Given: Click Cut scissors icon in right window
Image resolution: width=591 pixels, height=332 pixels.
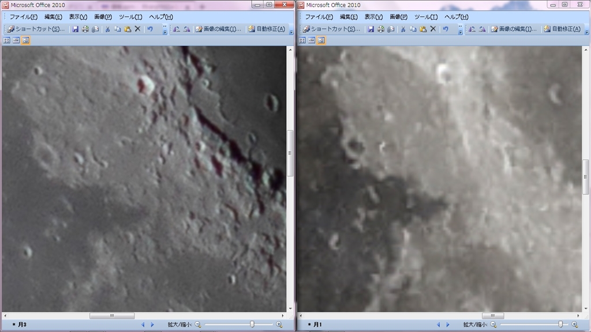Looking at the screenshot, I should point(403,29).
